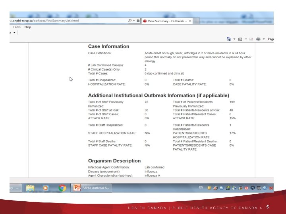The width and height of the screenshot is (286, 214).
Task: Click the Lab confirmed agent confirmation value
Action: pyautogui.click(x=154, y=167)
